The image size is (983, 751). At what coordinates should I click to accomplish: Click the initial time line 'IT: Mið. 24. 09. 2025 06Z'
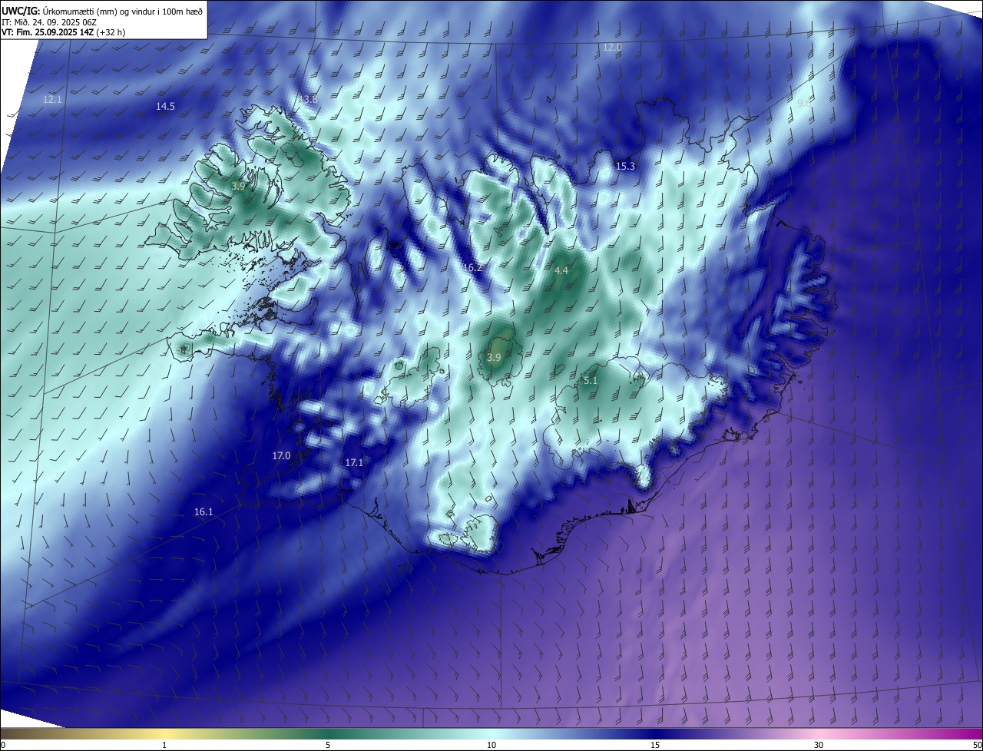(x=50, y=22)
